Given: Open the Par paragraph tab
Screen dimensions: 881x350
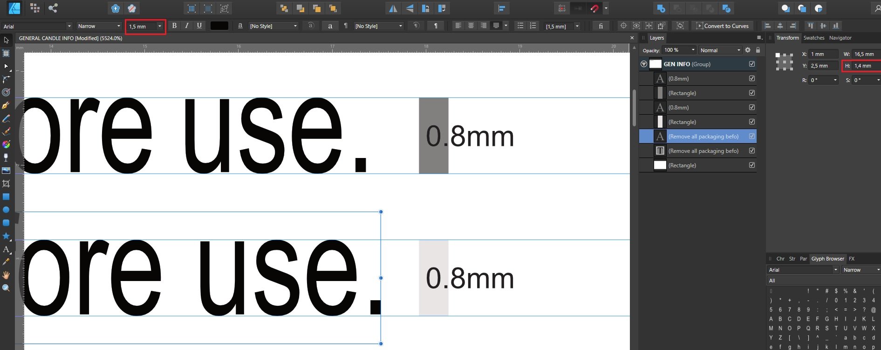Looking at the screenshot, I should pyautogui.click(x=803, y=259).
